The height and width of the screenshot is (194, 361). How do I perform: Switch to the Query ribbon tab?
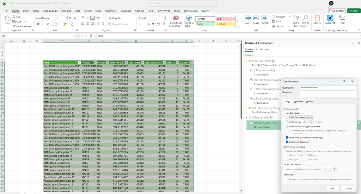click(x=206, y=11)
